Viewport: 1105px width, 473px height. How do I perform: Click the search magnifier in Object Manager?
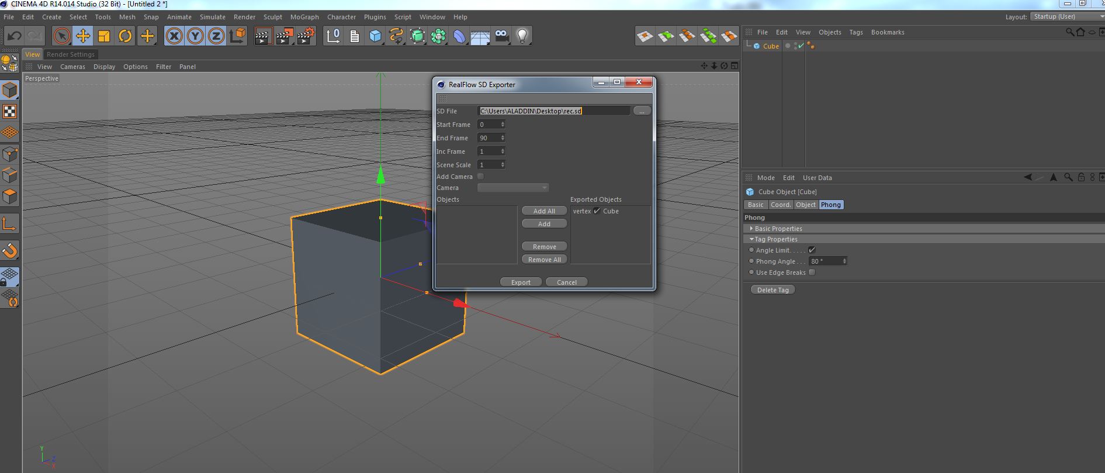coord(1070,32)
